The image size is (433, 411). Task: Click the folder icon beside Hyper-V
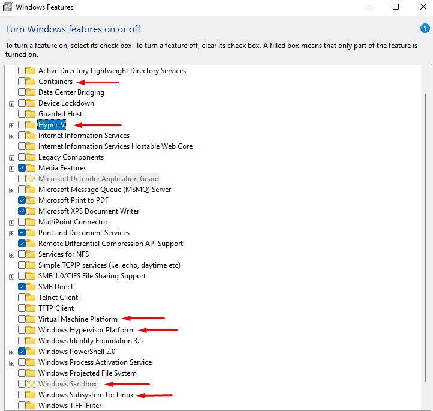coord(31,125)
